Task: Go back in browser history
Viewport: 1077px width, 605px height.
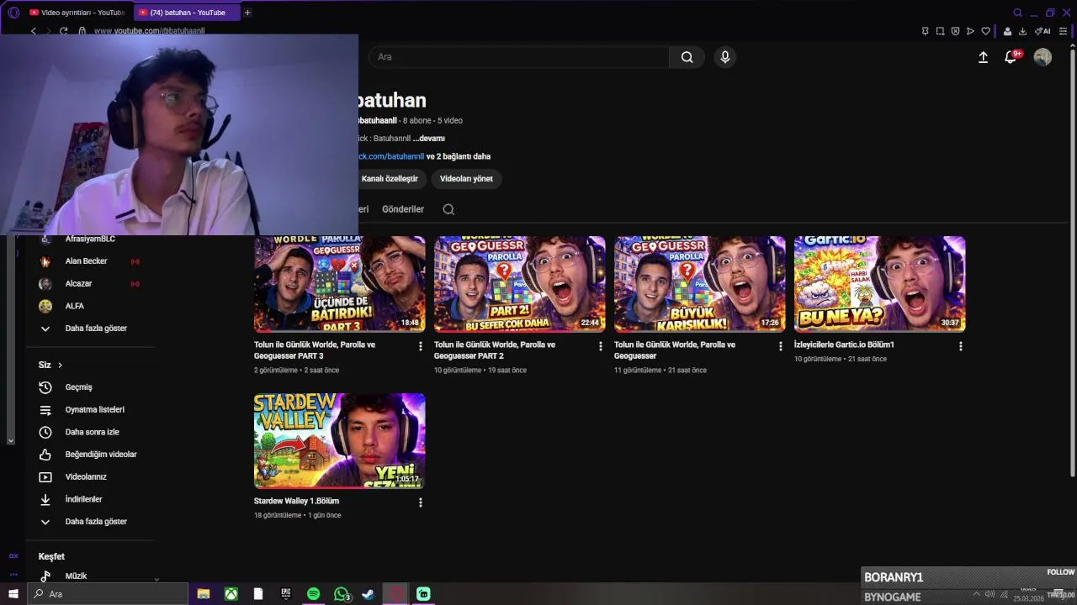Action: [33, 31]
